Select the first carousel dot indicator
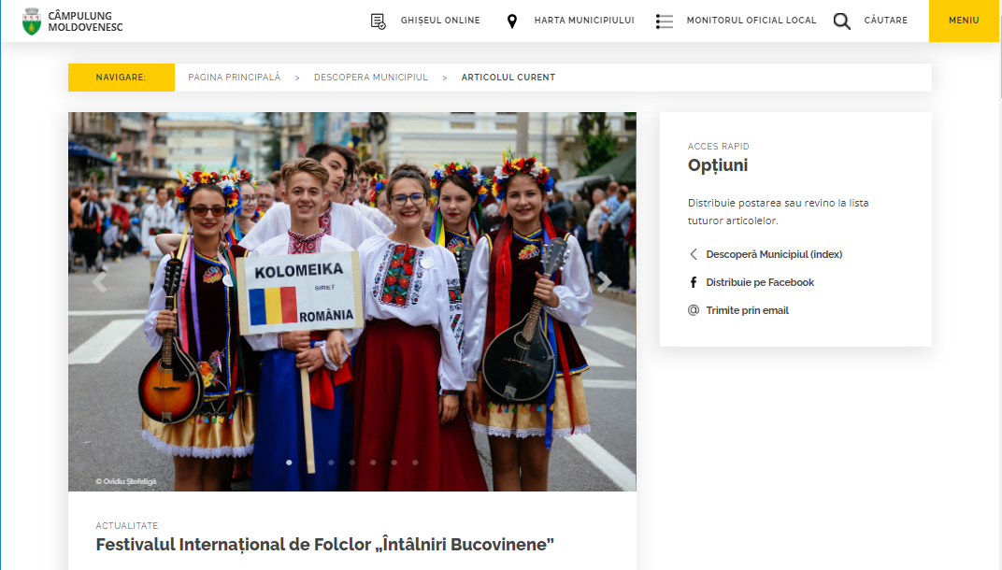This screenshot has height=570, width=1002. pyautogui.click(x=289, y=463)
